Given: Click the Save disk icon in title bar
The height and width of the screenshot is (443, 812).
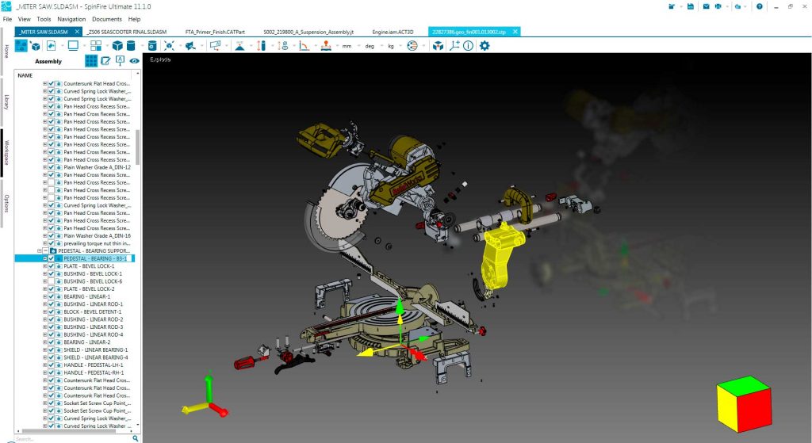Looking at the screenshot, I should pos(691,6).
